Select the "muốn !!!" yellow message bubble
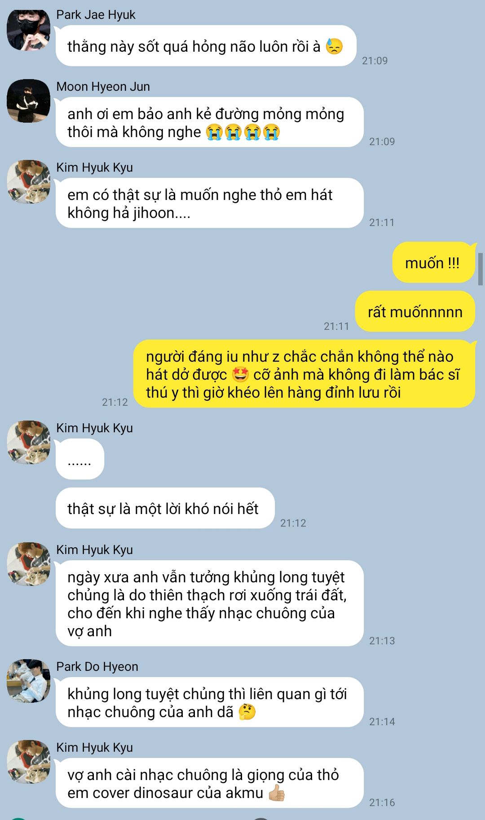The height and width of the screenshot is (820, 485). (x=434, y=262)
